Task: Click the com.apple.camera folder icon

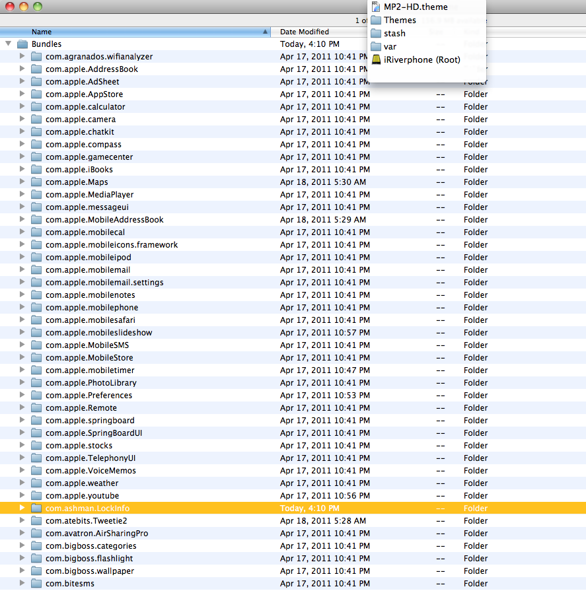Action: (36, 119)
